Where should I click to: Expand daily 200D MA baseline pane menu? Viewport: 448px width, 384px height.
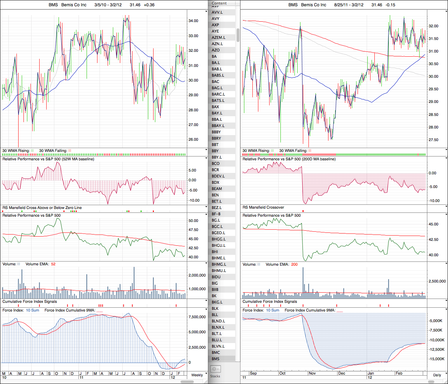pyautogui.click(x=446, y=159)
